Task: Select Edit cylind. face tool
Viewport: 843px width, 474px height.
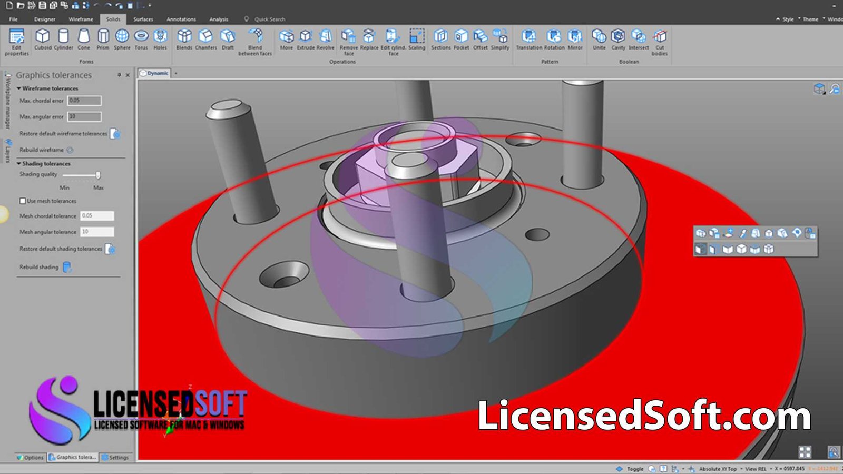Action: point(393,42)
